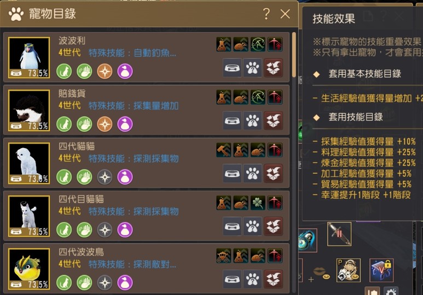
Task: Toggle orange special skill button for 波波利
Action: [x=105, y=72]
